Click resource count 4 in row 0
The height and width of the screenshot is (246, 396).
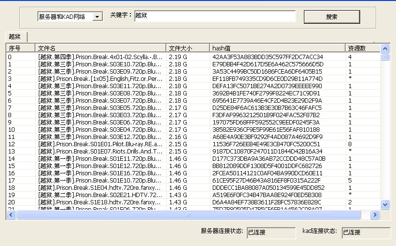coord(350,57)
